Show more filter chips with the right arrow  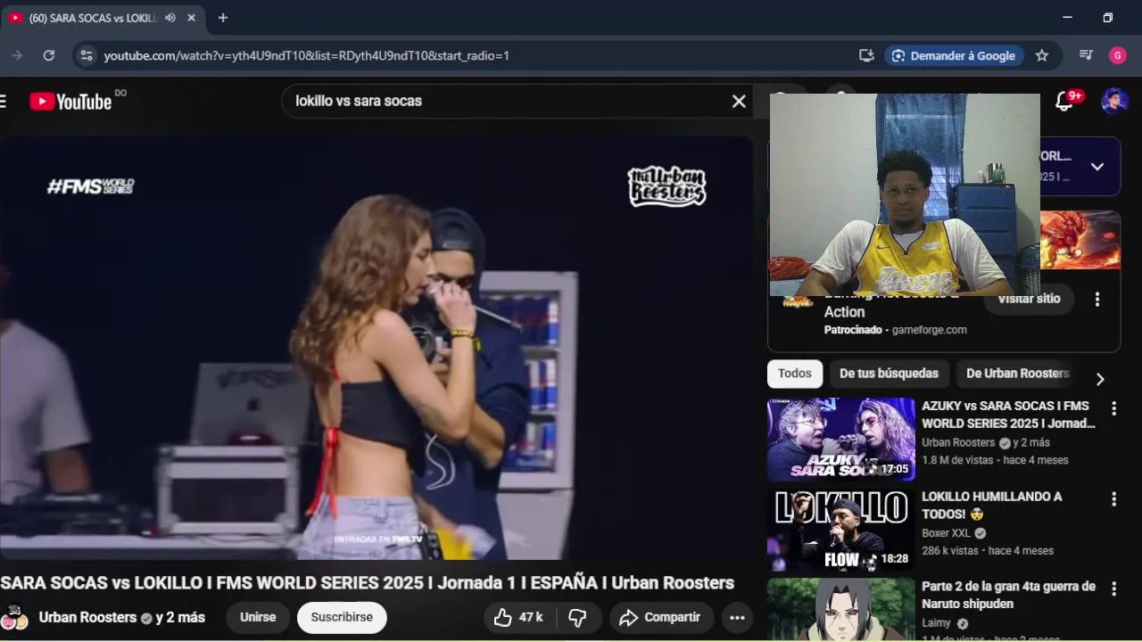1100,379
